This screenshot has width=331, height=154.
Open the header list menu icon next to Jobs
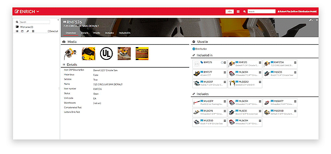point(238,12)
